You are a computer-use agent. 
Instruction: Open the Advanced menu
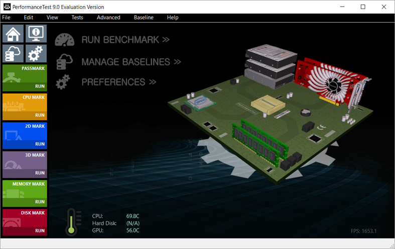coord(108,18)
